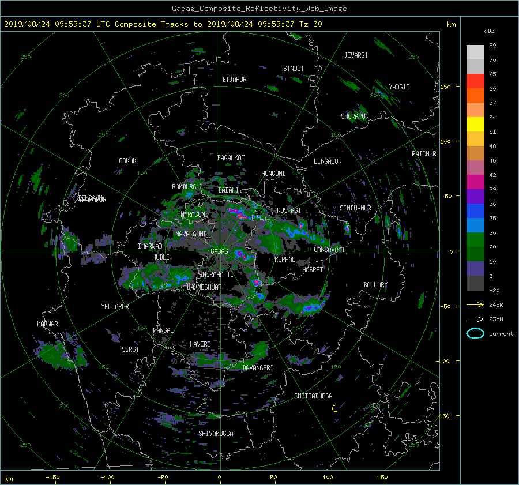Click the DHARWAD city label
519x485 pixels.
click(x=151, y=246)
